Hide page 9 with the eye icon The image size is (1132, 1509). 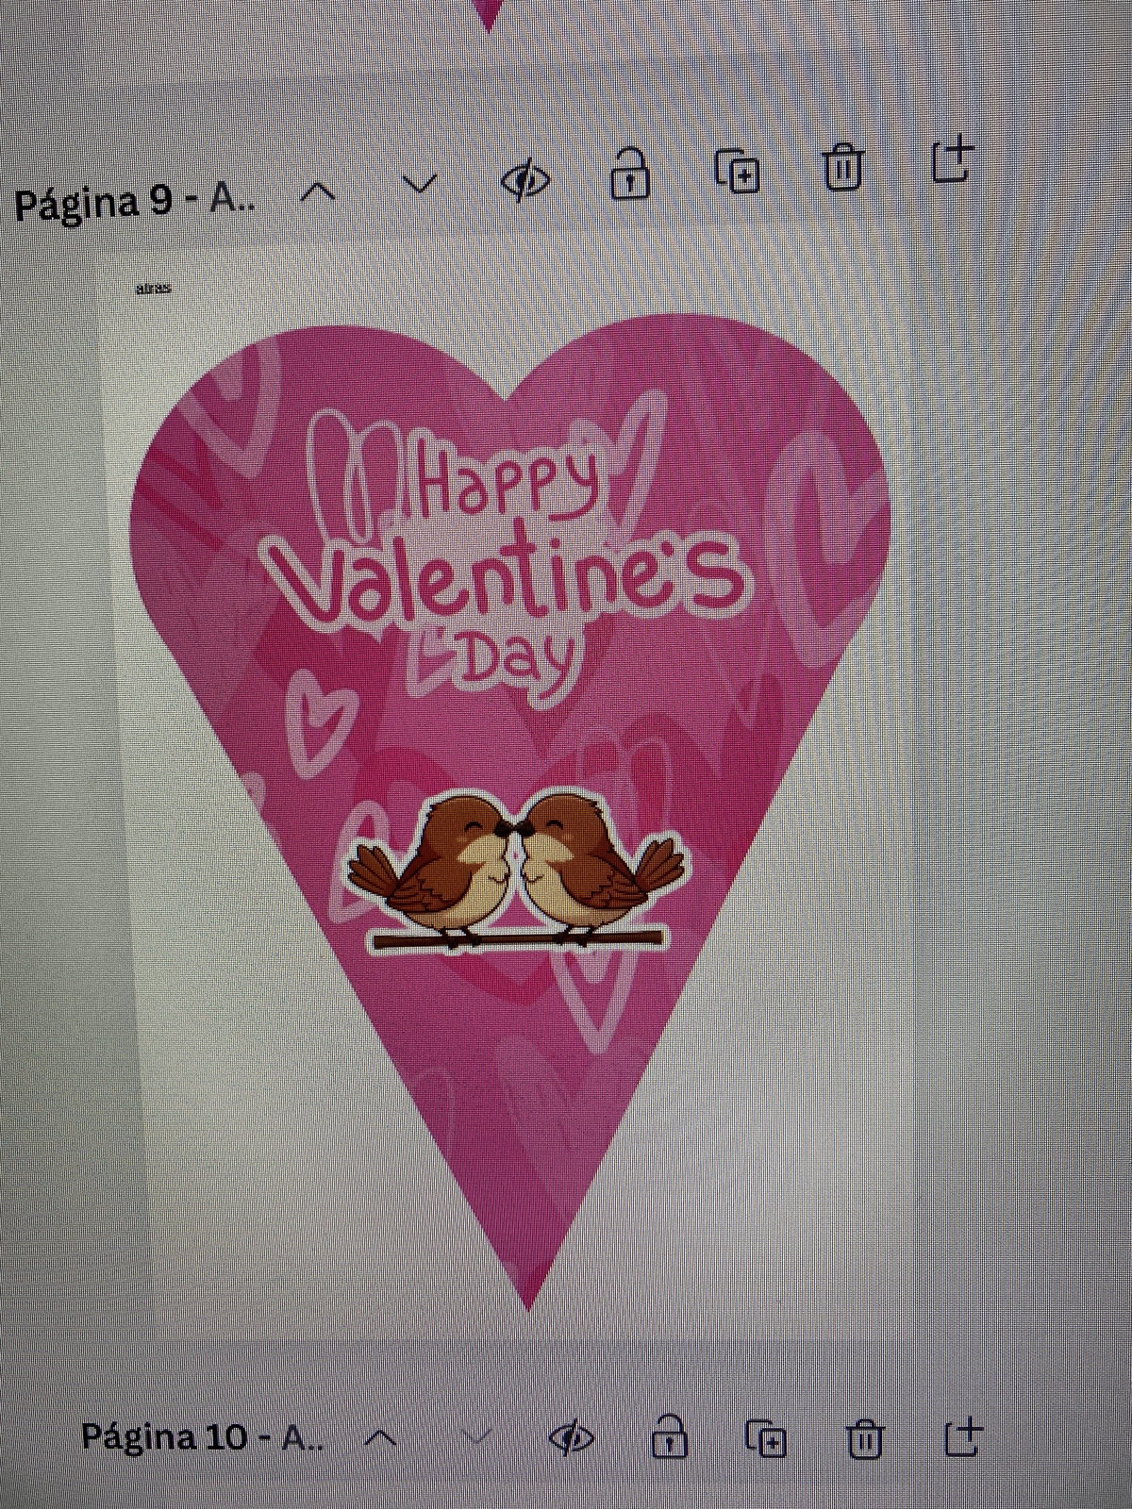coord(525,179)
